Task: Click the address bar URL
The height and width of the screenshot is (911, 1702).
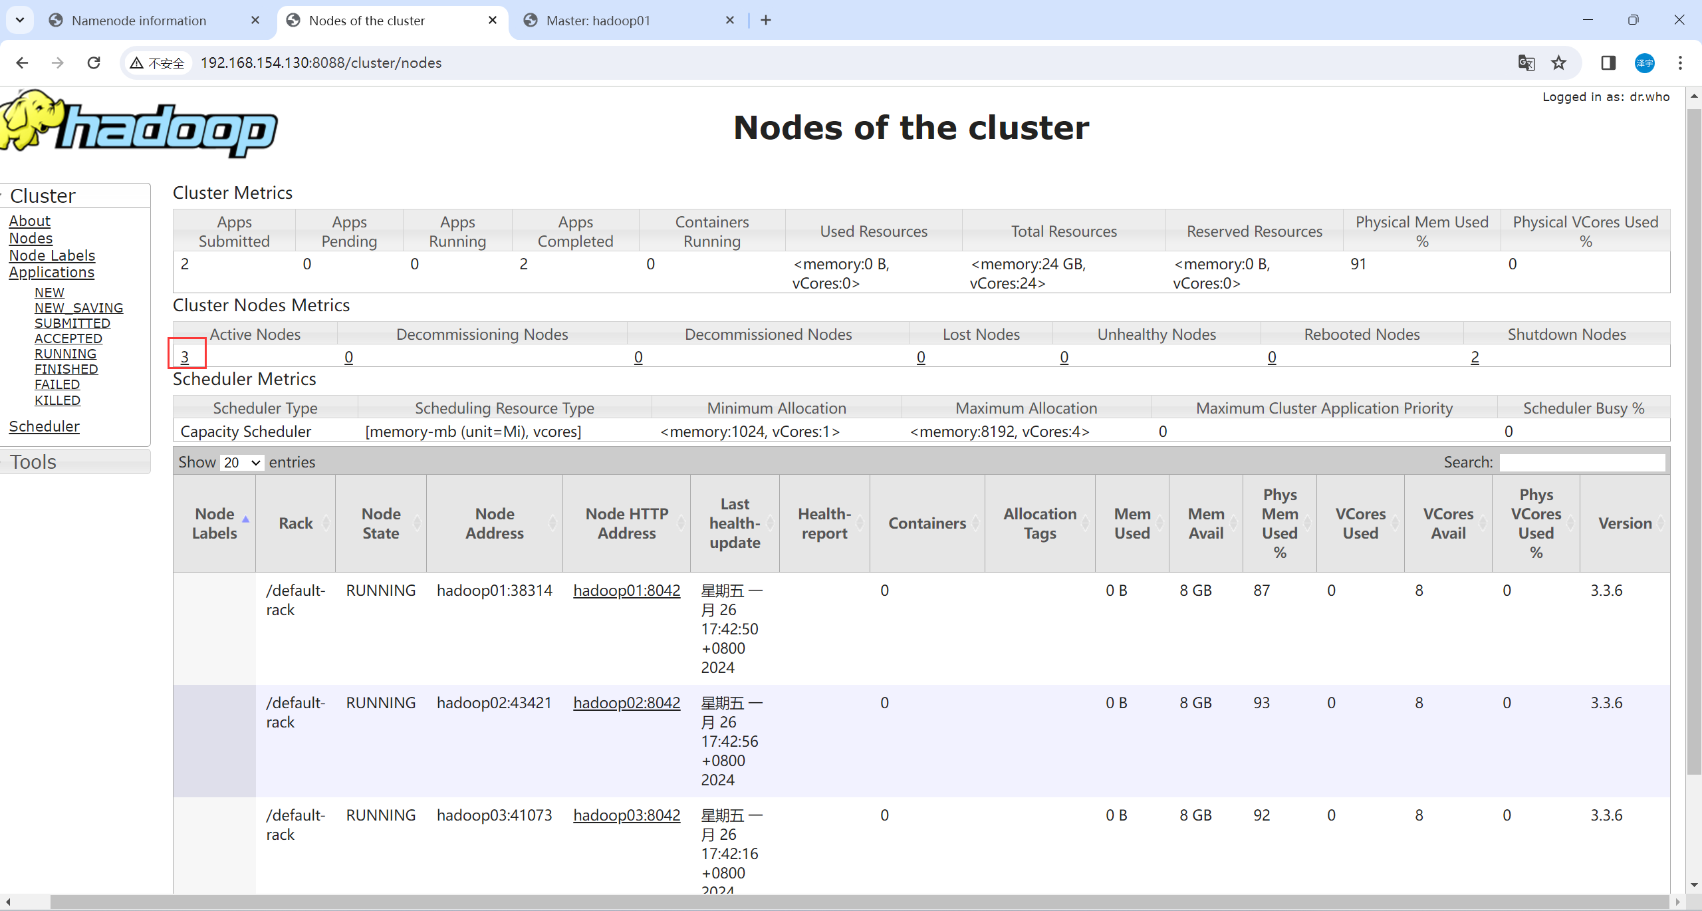Action: pos(321,63)
